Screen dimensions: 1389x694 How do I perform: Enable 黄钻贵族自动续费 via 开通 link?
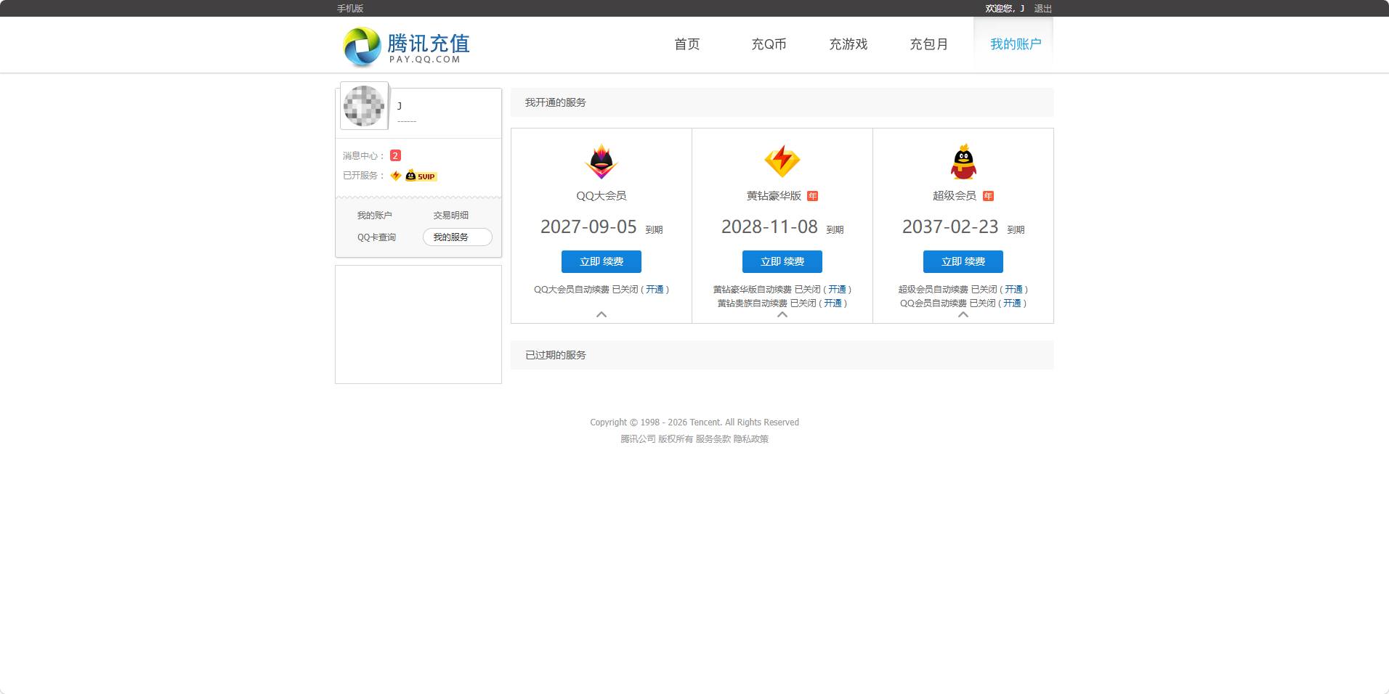(x=833, y=303)
